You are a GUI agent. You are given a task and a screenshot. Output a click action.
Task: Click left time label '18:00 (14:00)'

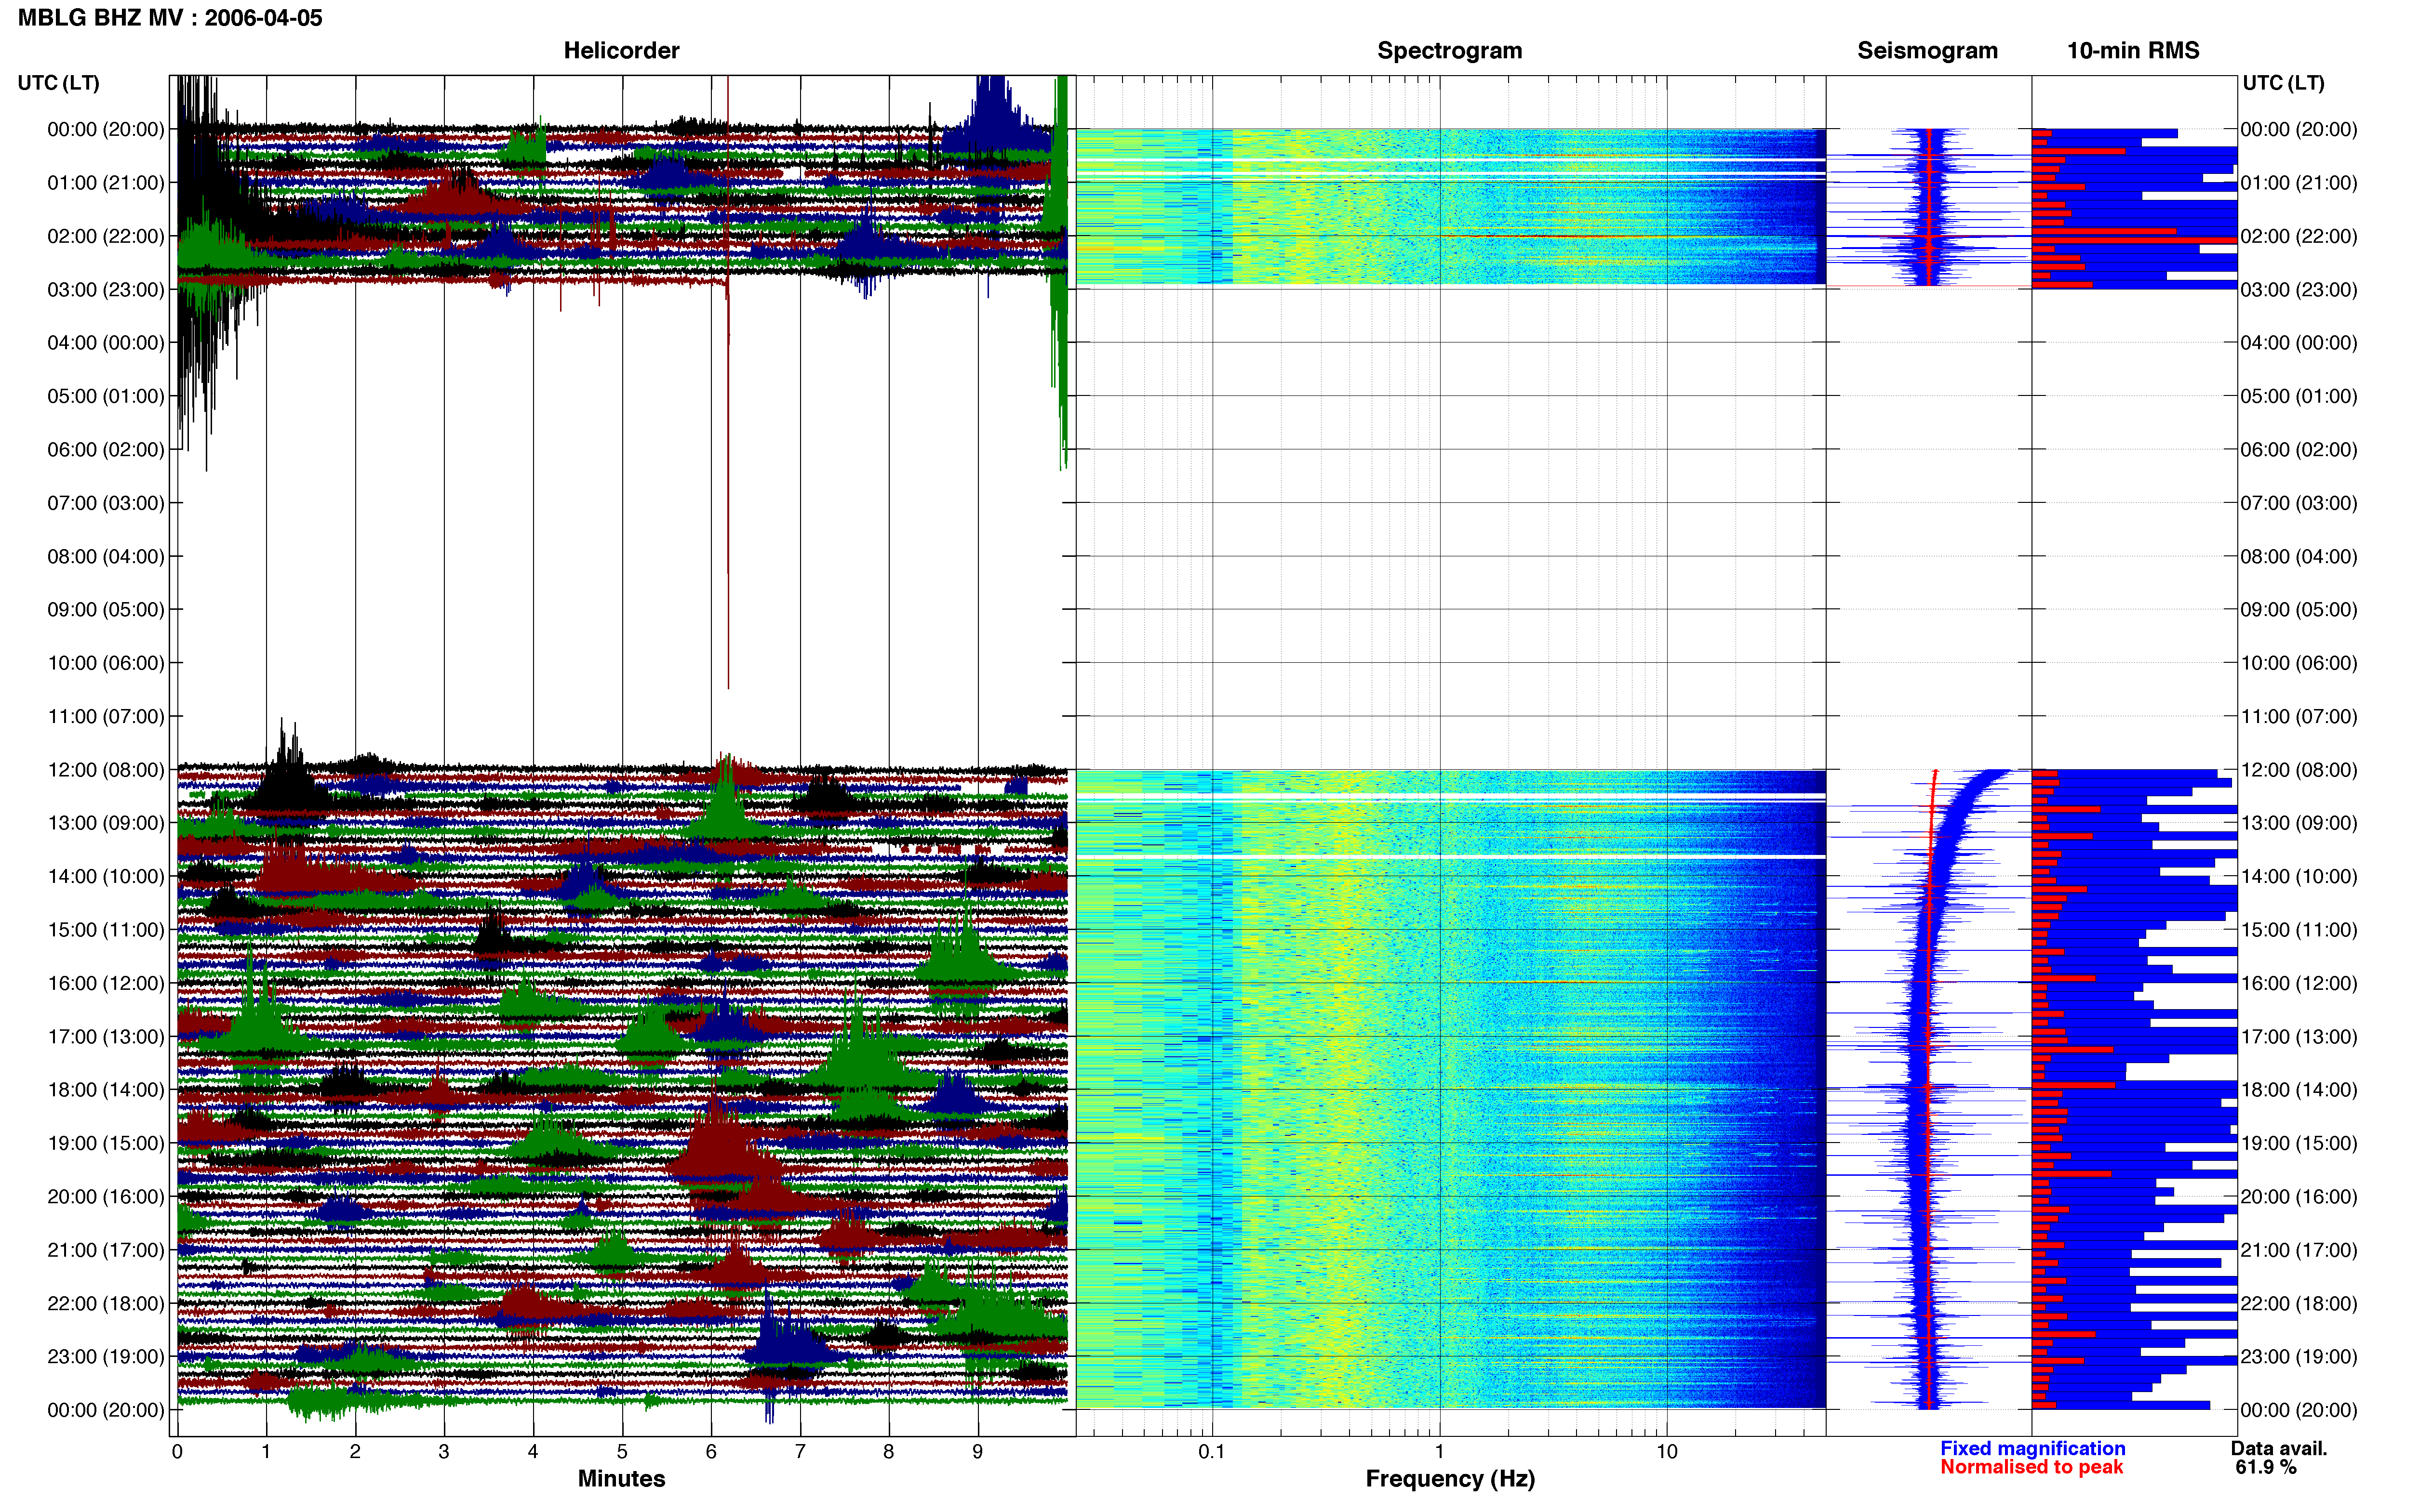(106, 1090)
